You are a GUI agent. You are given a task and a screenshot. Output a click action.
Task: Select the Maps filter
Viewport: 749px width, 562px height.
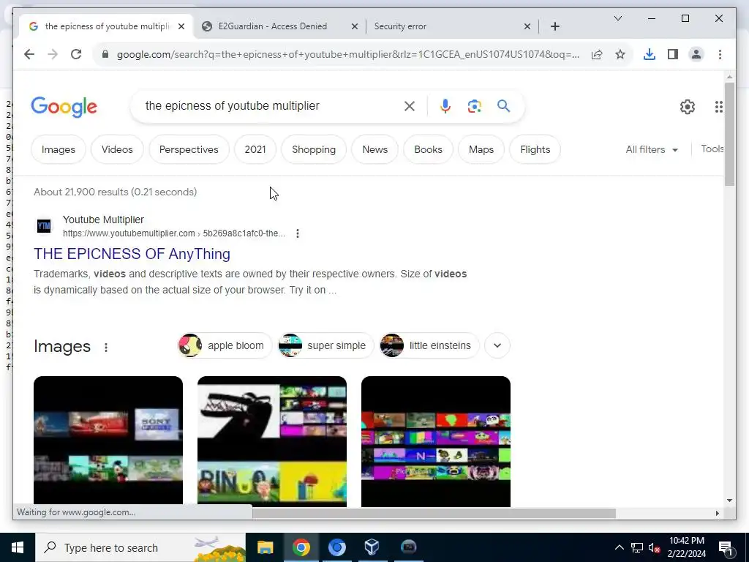coord(481,149)
